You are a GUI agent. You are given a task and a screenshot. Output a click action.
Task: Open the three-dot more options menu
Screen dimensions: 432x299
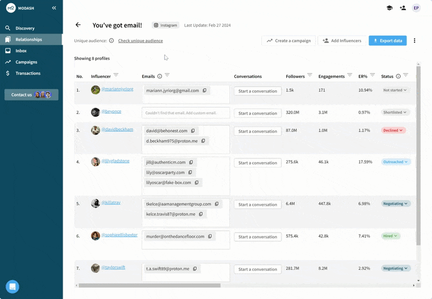pyautogui.click(x=414, y=41)
